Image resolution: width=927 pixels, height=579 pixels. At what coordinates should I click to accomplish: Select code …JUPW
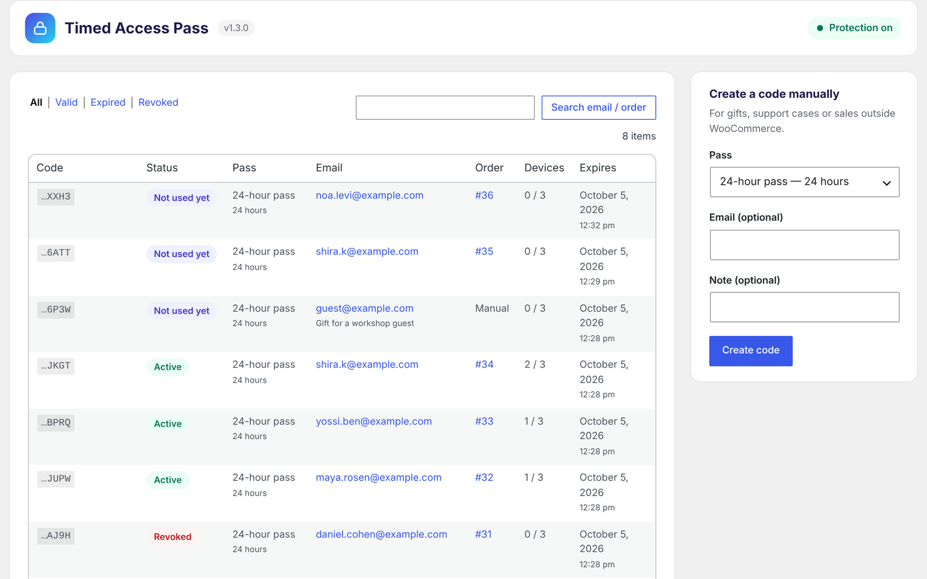(56, 479)
